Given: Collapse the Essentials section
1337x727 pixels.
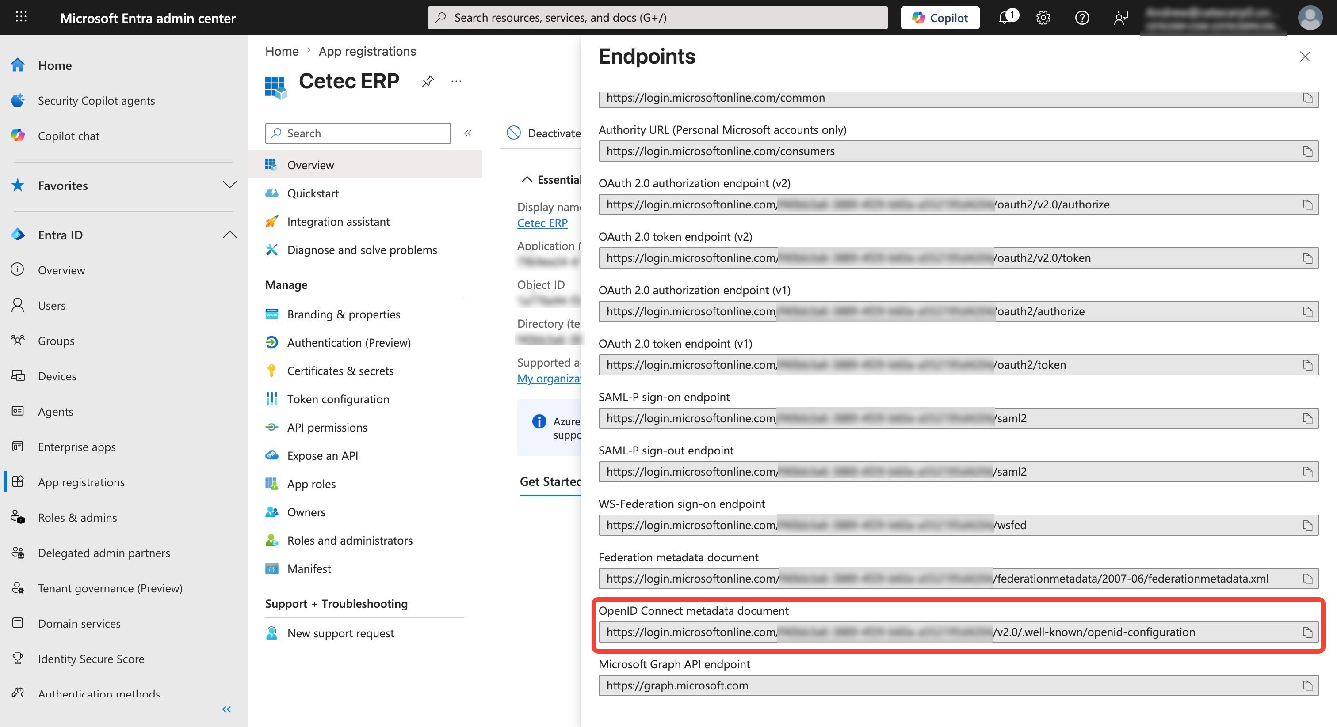Looking at the screenshot, I should coord(527,179).
